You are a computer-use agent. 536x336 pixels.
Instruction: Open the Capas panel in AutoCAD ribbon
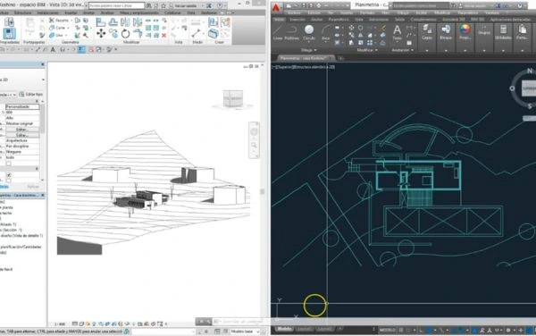point(427,33)
